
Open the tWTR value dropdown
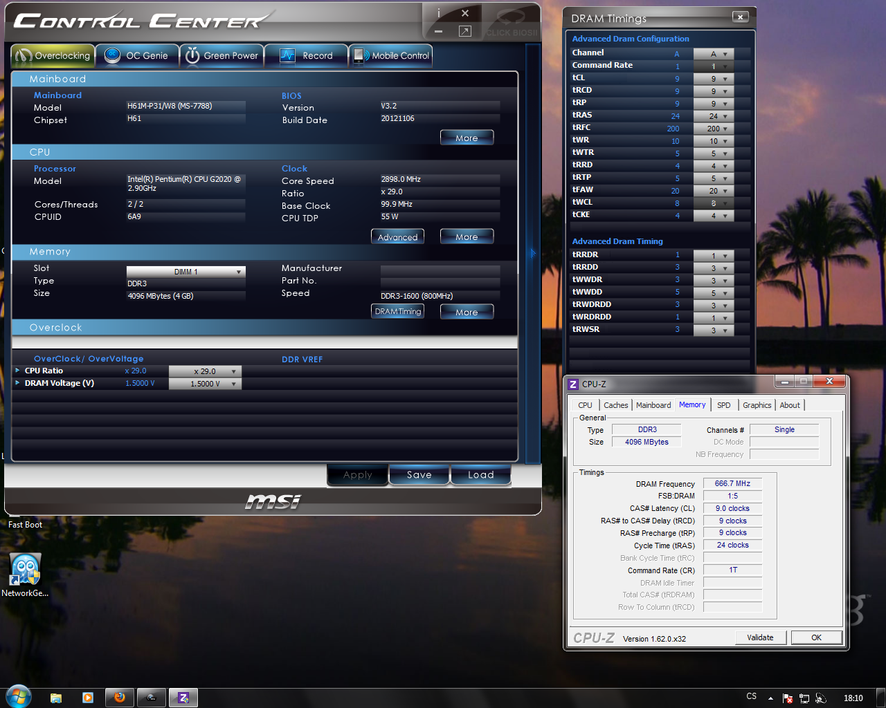coord(713,153)
